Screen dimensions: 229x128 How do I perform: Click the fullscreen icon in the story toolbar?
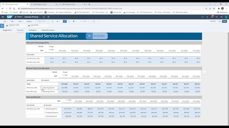tap(94, 21)
